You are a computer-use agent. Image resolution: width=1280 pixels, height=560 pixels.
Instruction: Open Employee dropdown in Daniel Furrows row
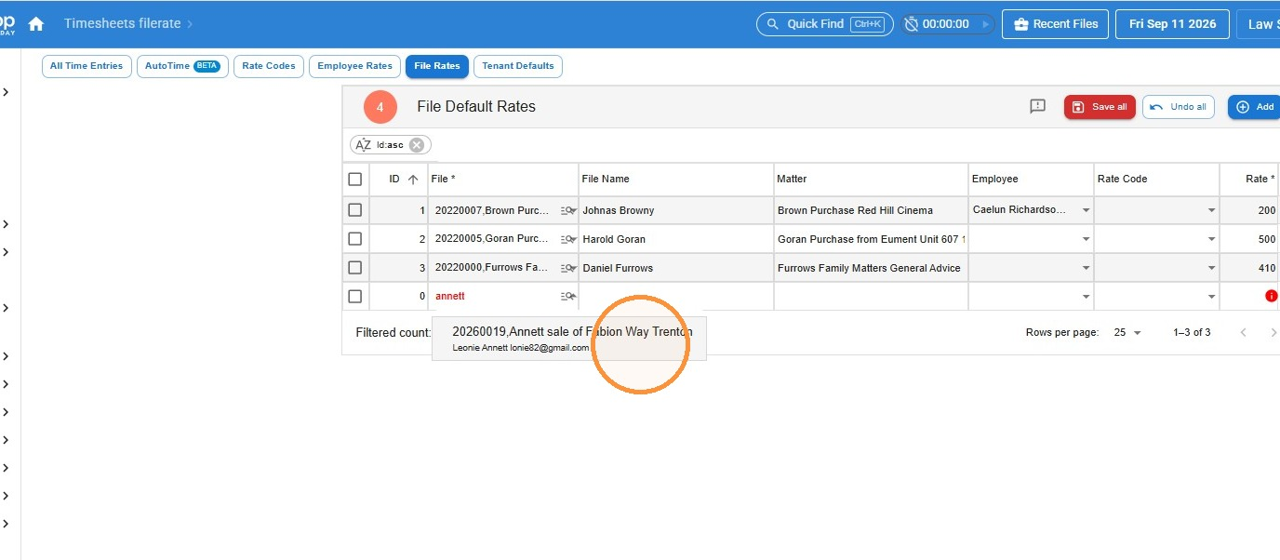(1086, 268)
